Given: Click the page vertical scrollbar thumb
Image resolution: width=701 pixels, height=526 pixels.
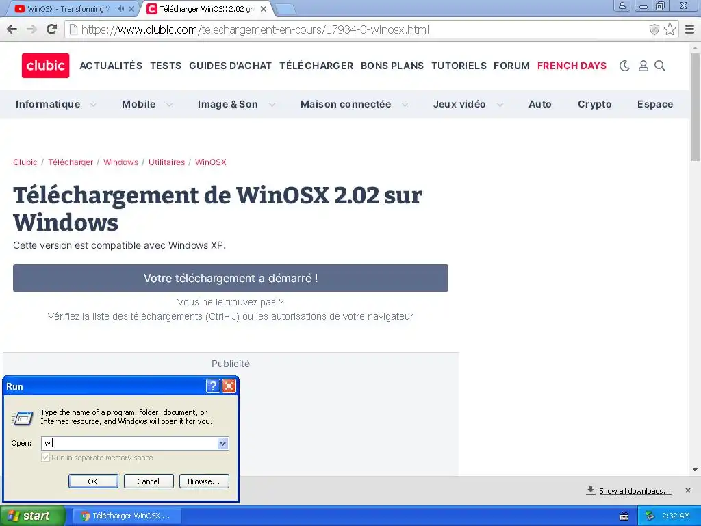Looking at the screenshot, I should (x=696, y=107).
